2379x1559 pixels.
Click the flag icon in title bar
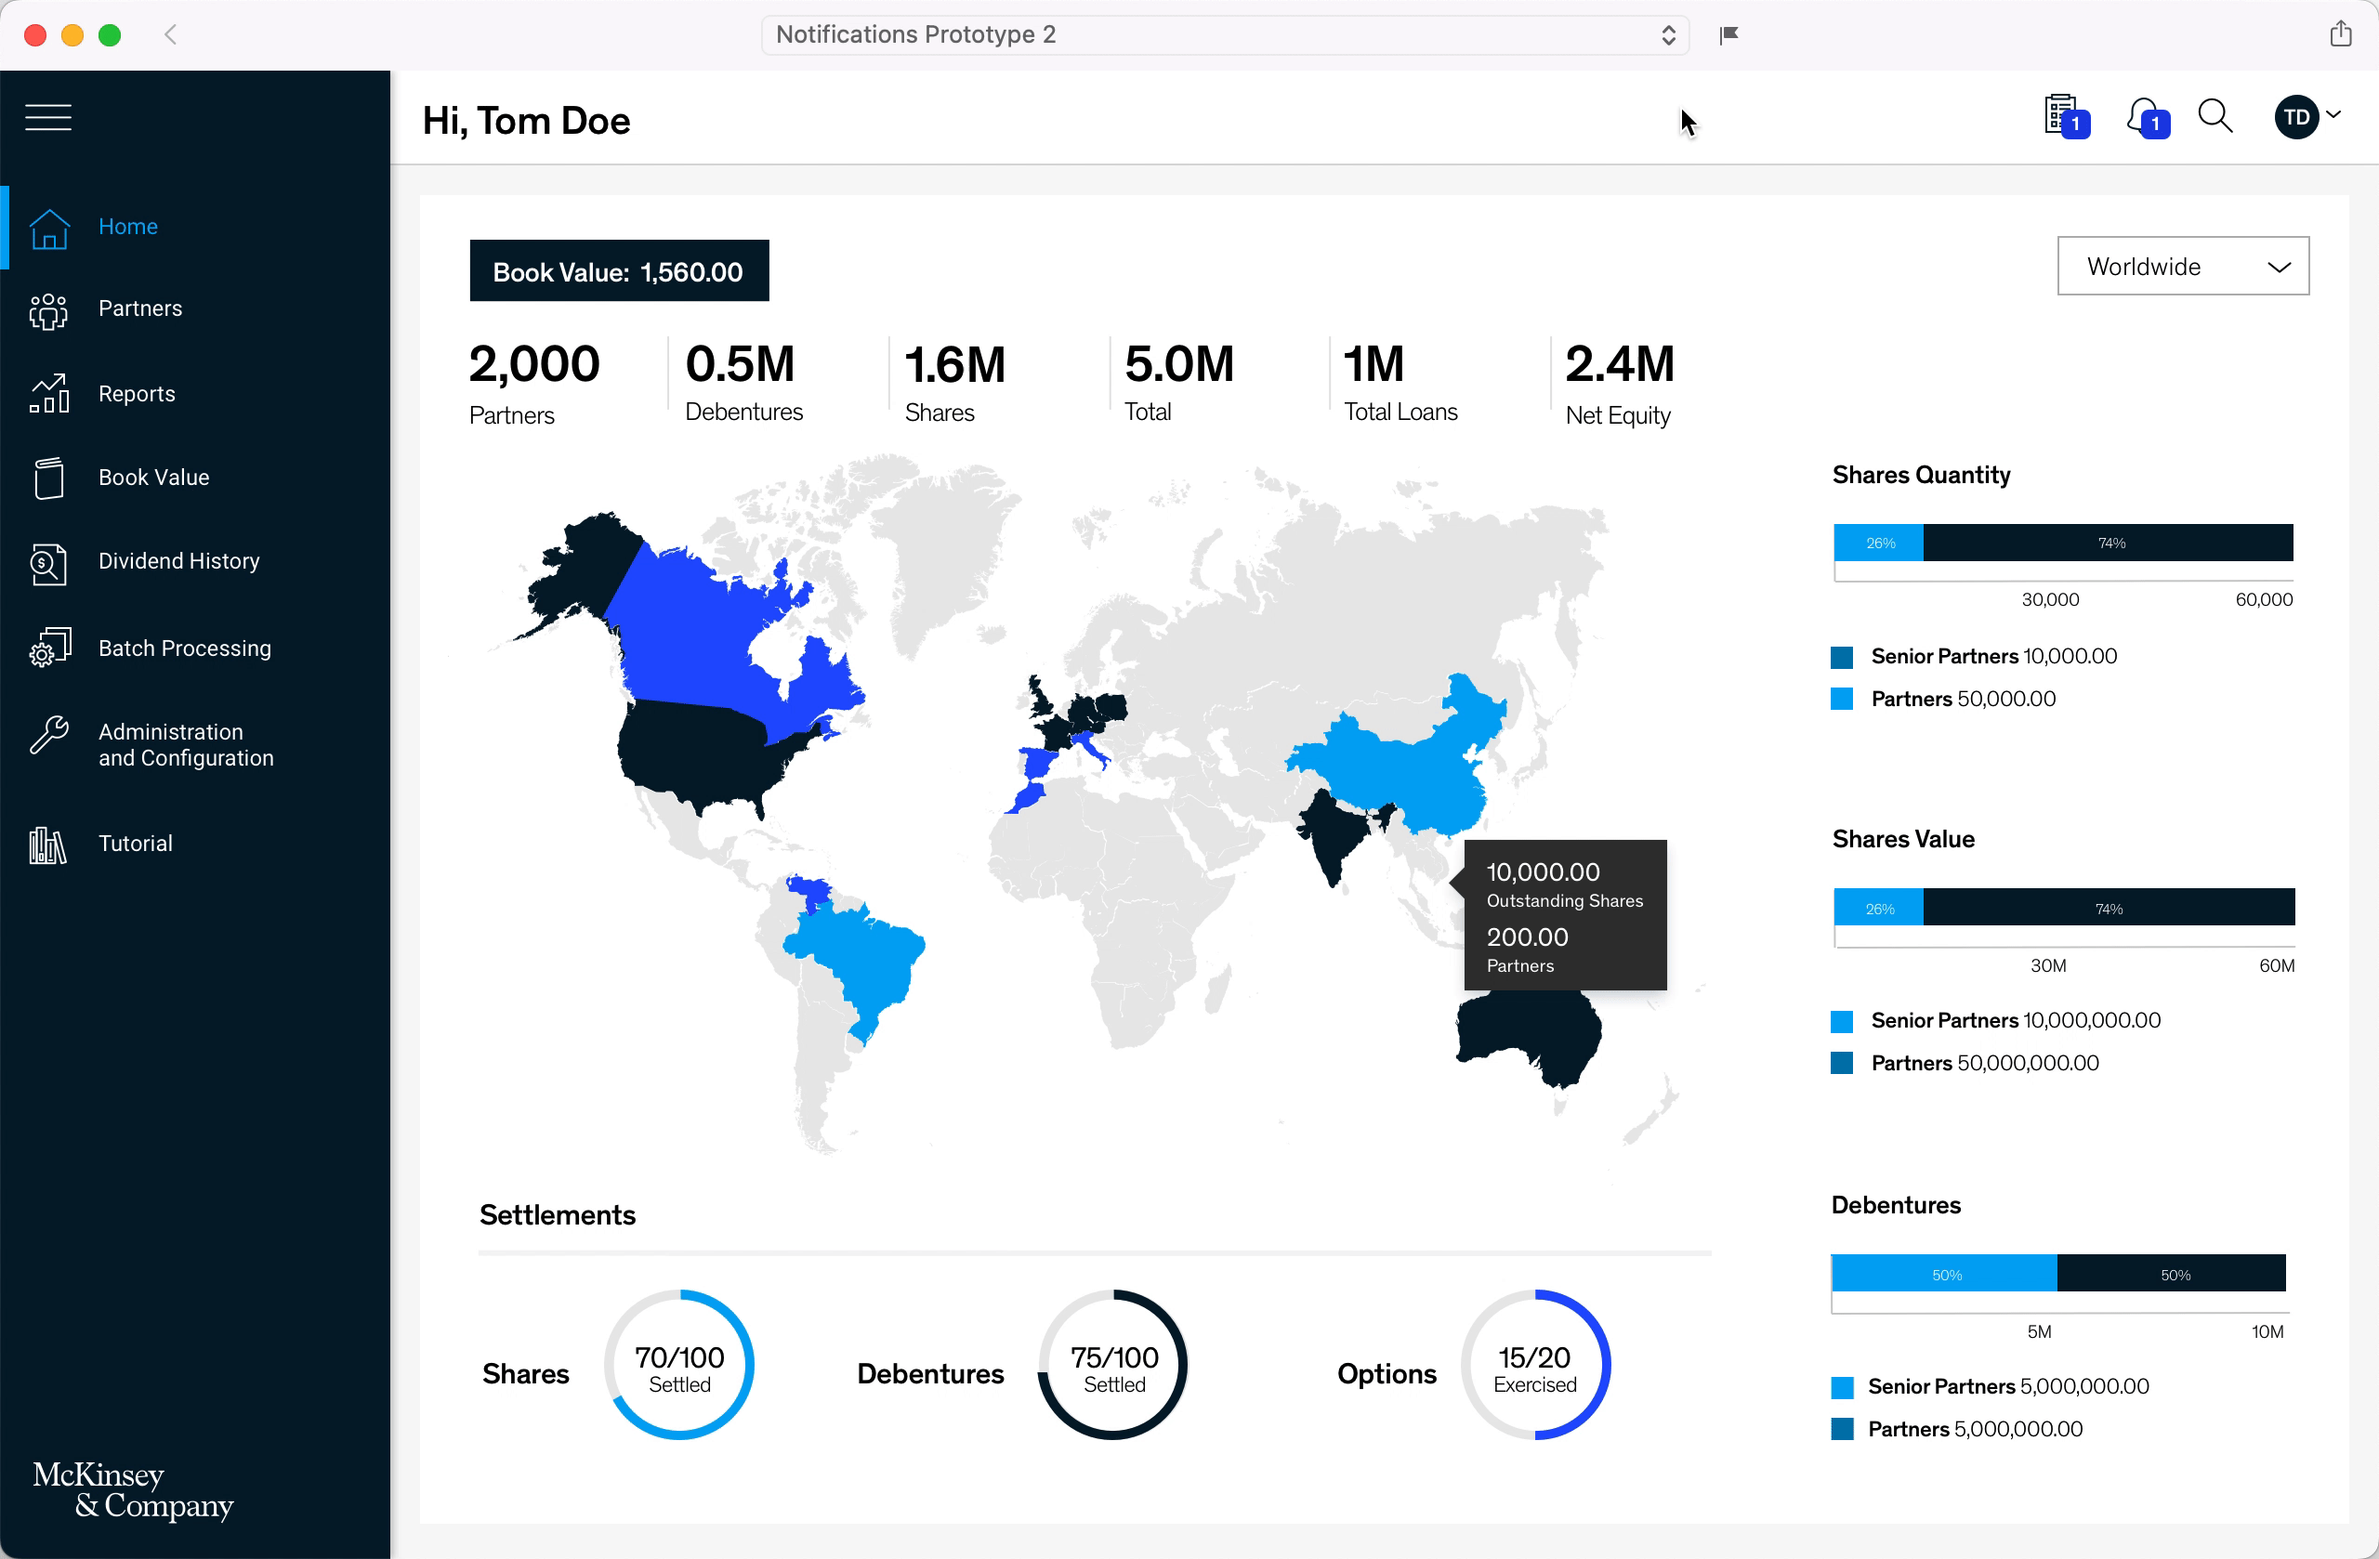(x=1728, y=35)
